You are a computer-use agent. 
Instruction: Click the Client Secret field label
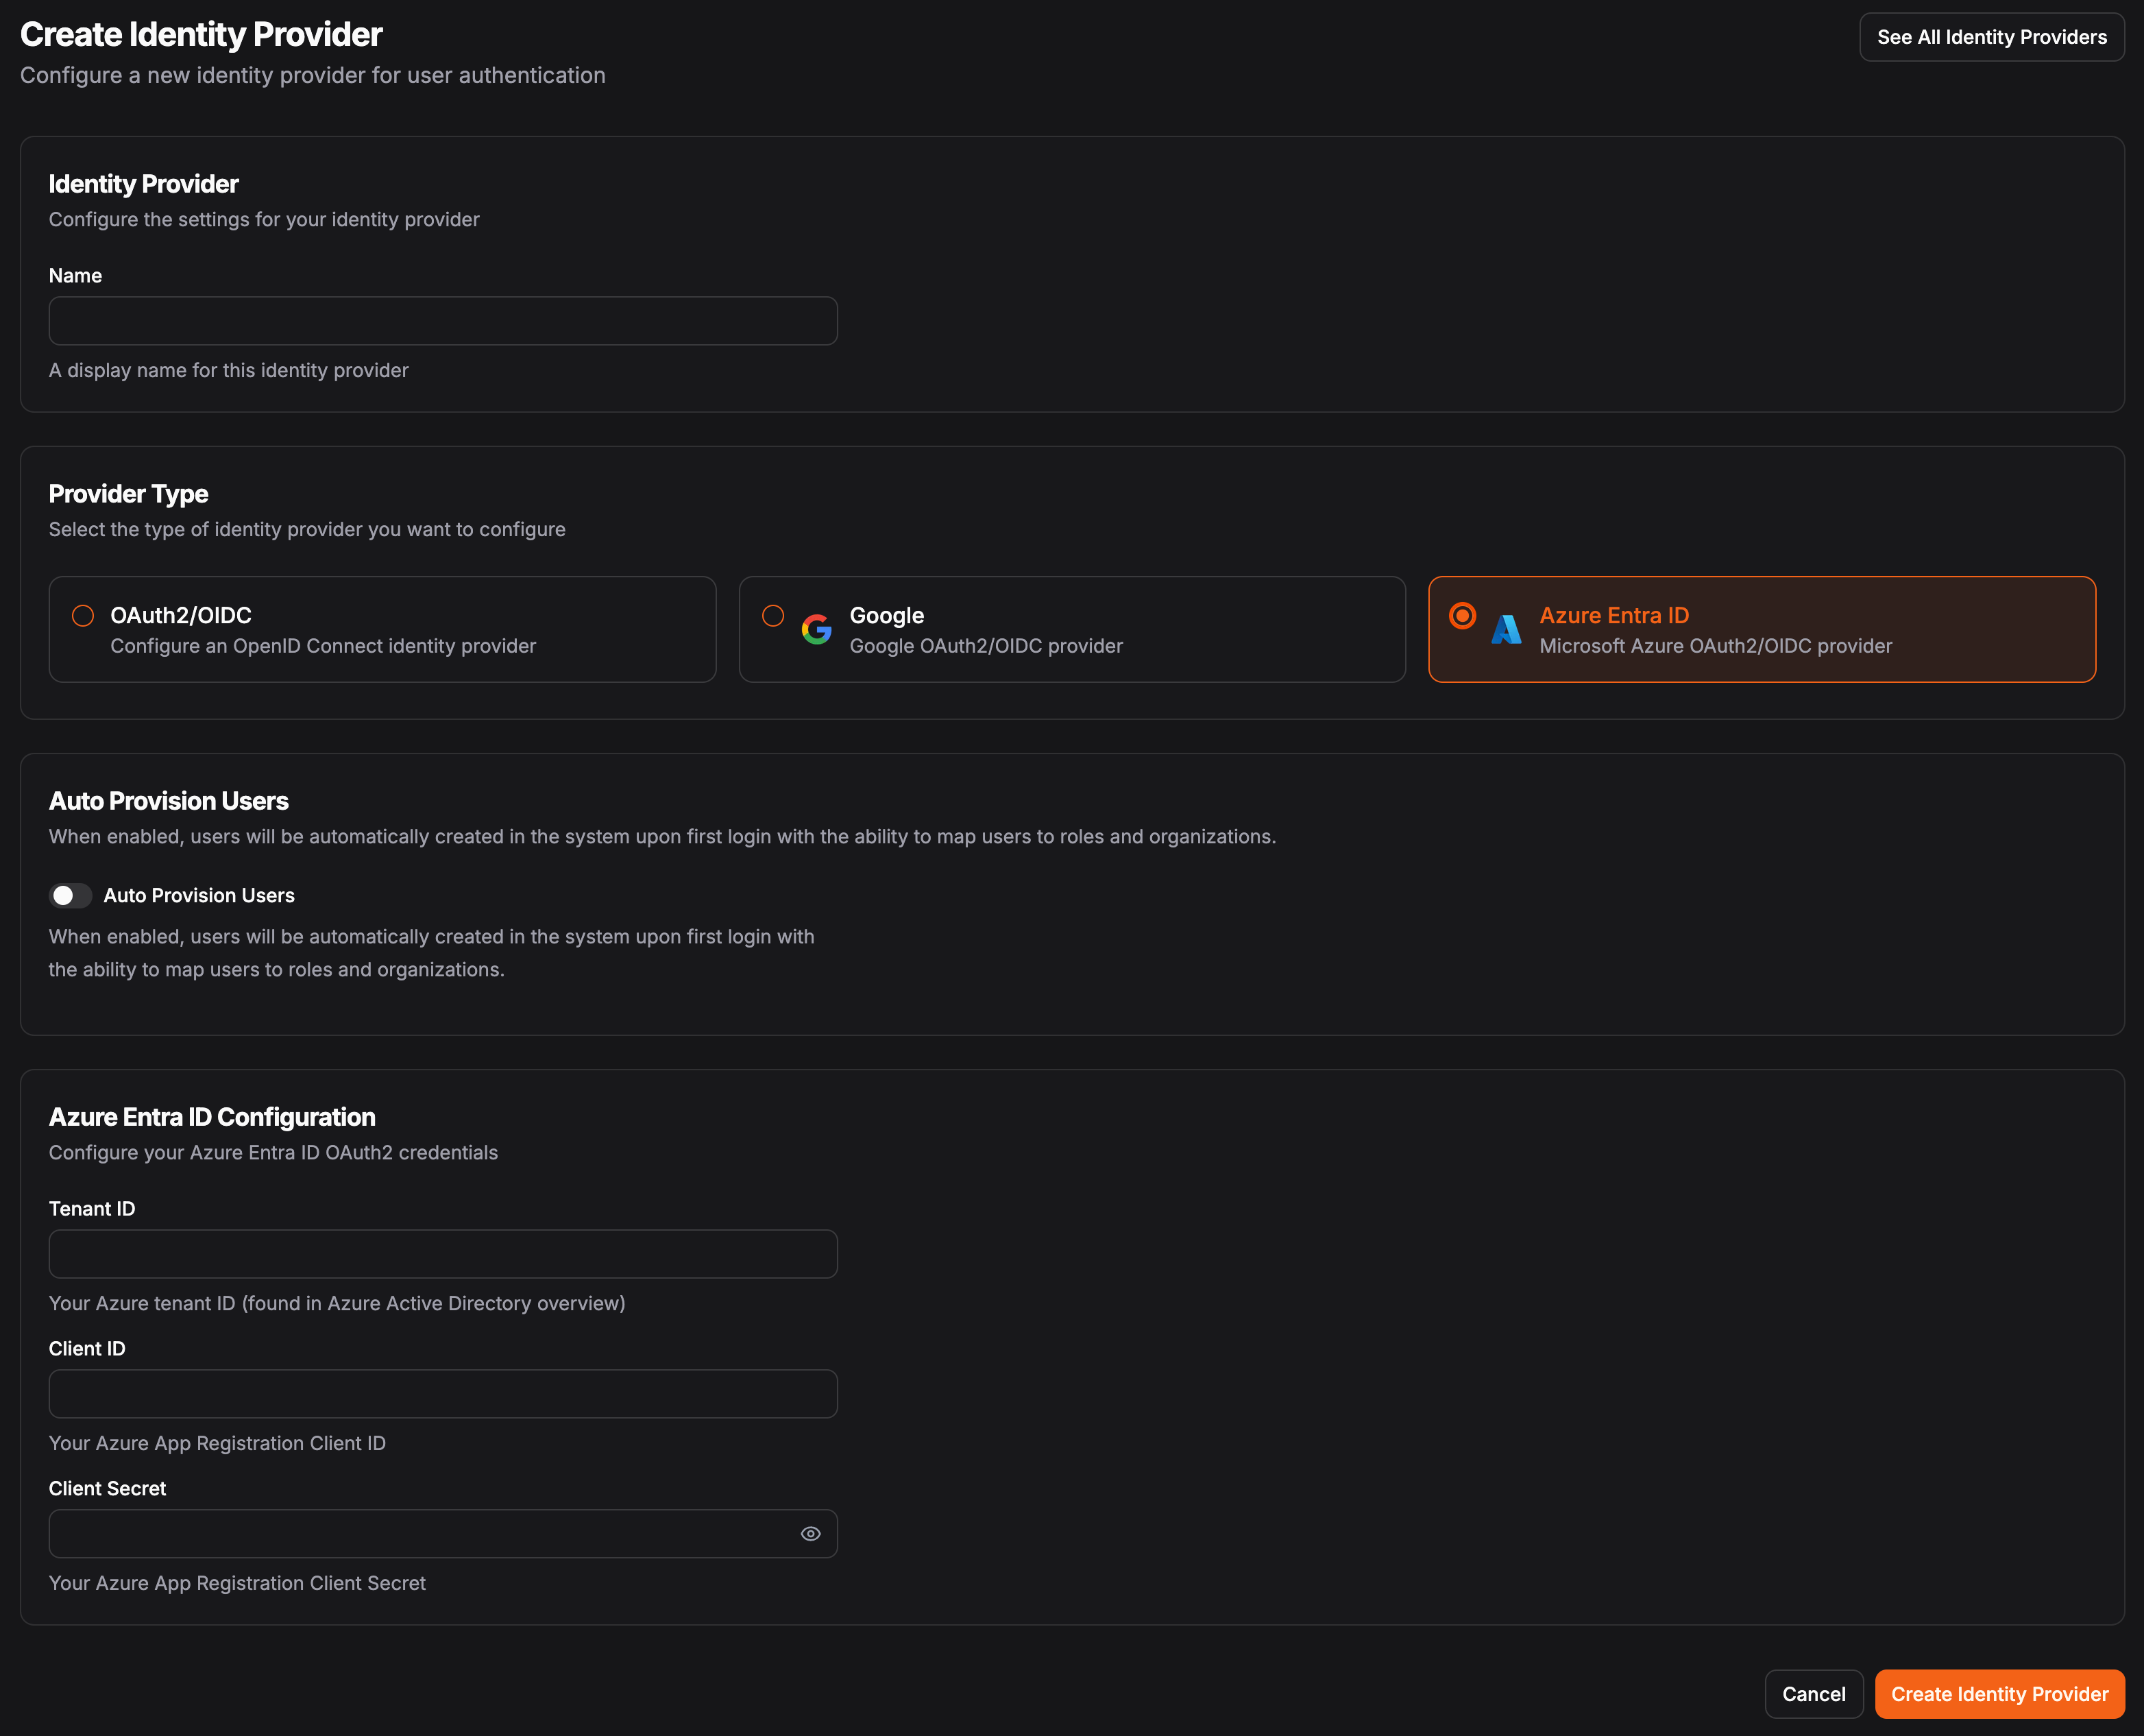pyautogui.click(x=107, y=1488)
